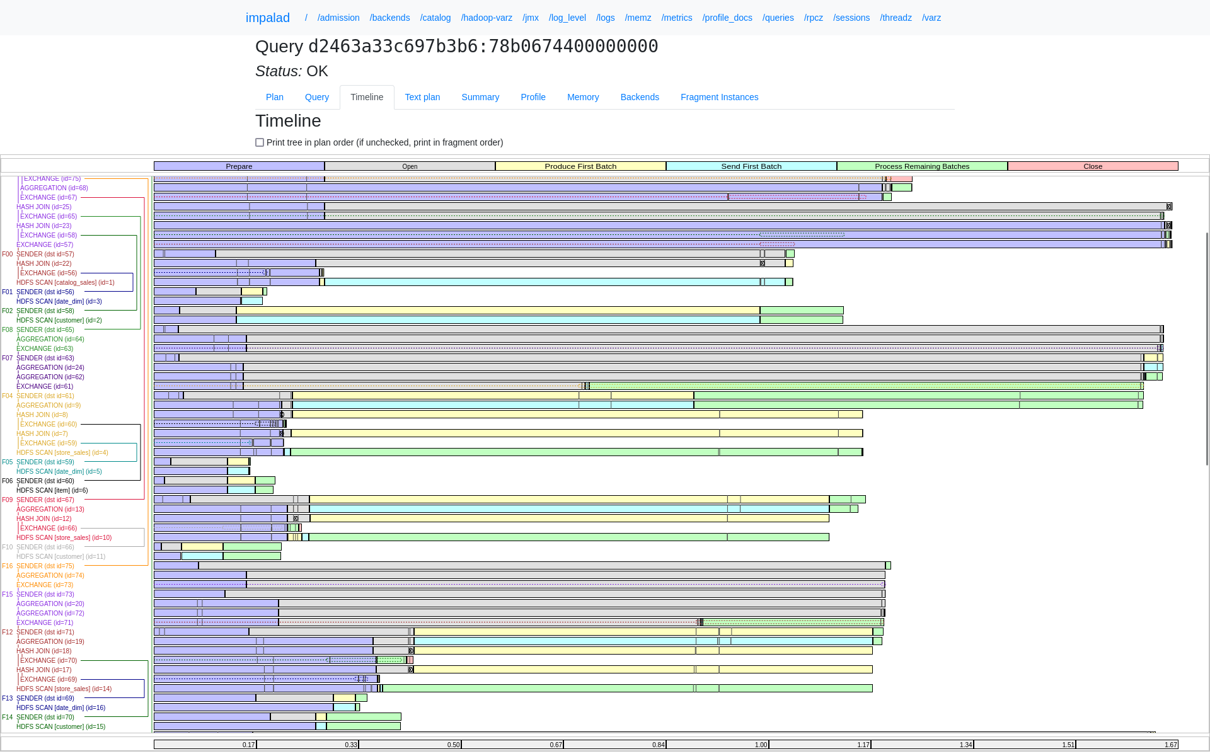Click the Process Remaining Batches legend
This screenshot has height=756, width=1210.
point(922,166)
